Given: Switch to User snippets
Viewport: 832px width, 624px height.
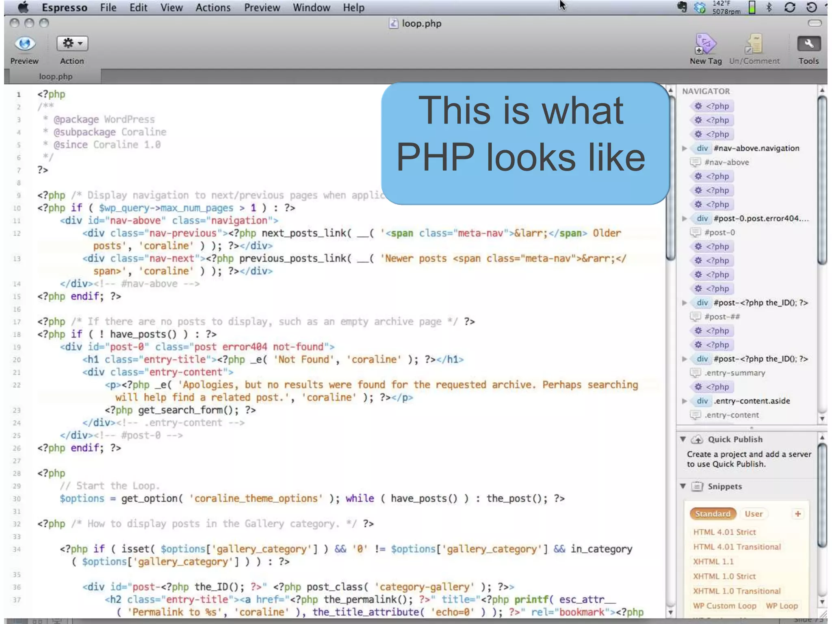Looking at the screenshot, I should coord(754,514).
